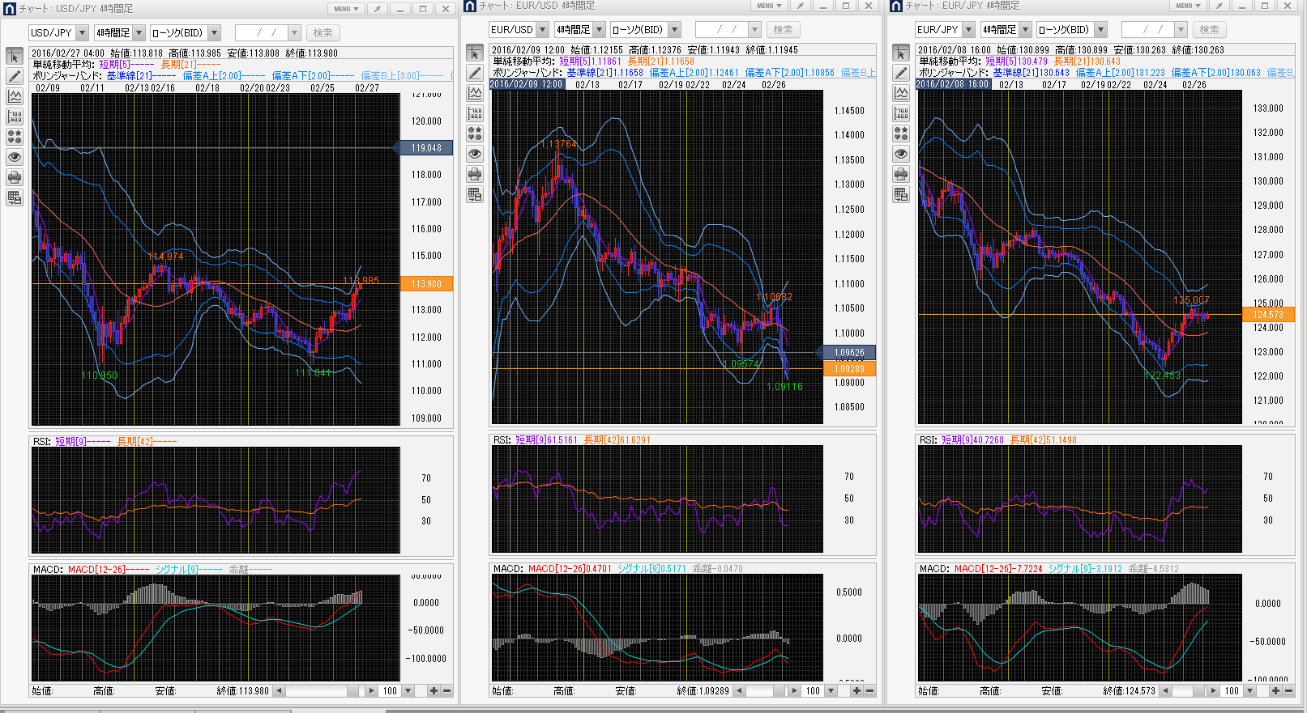The image size is (1307, 713).
Task: Open technical indicator settings in USD/JPY chart
Action: click(x=15, y=96)
